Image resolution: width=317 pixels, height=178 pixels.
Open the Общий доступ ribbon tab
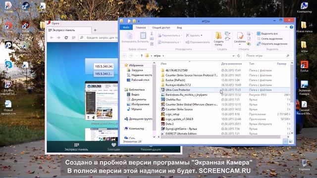[x=161, y=28]
